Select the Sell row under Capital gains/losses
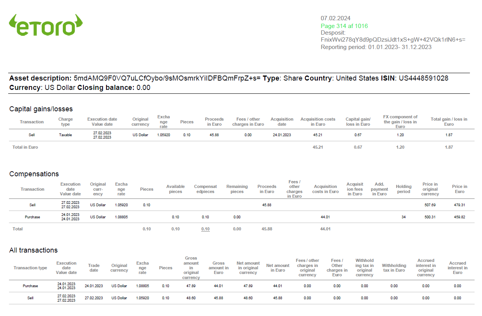The image size is (482, 316). point(32,135)
